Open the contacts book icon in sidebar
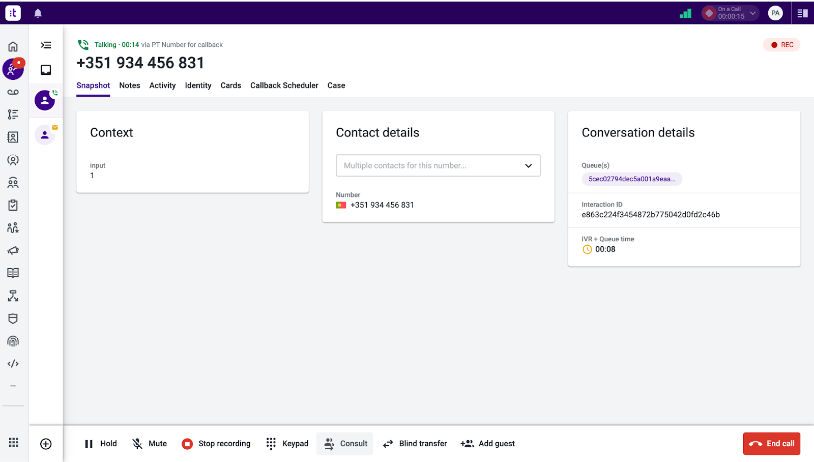The width and height of the screenshot is (814, 462). pyautogui.click(x=13, y=137)
